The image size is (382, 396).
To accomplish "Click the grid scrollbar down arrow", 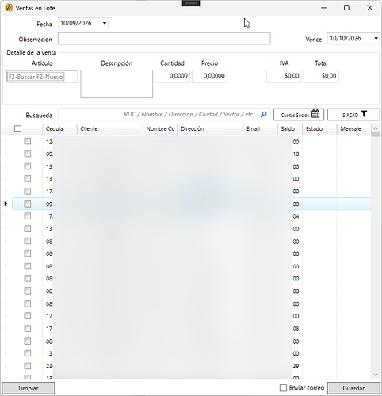I will (376, 375).
